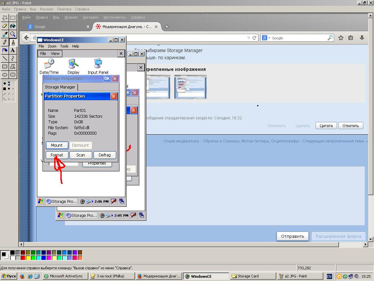Choose the Fill With Color bucket tool

tap(13, 26)
